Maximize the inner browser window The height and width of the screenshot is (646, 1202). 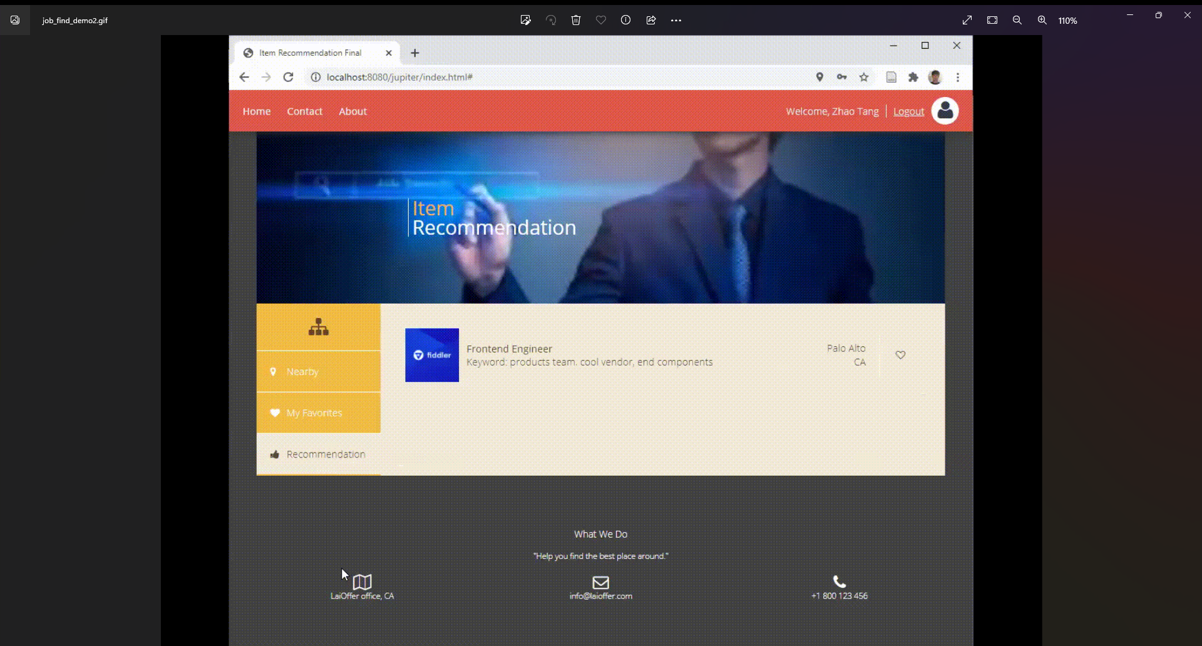click(925, 46)
